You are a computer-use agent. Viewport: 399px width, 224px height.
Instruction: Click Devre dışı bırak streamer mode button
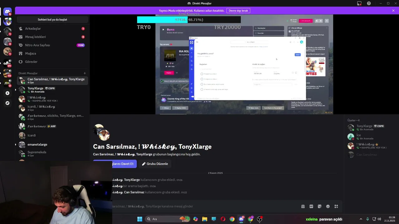pyautogui.click(x=238, y=11)
